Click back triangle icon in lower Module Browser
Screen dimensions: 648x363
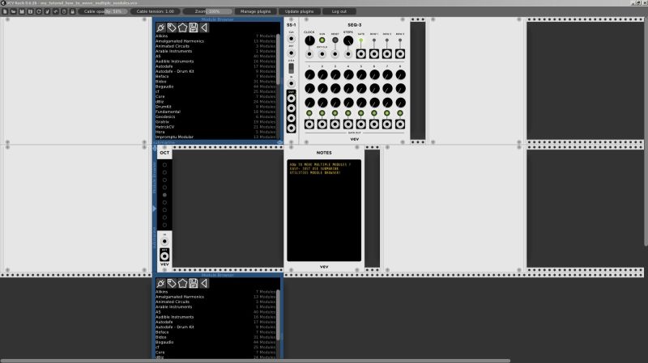[204, 284]
